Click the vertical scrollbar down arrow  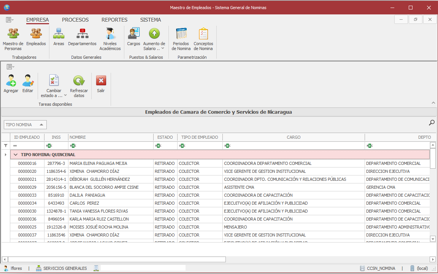433,239
